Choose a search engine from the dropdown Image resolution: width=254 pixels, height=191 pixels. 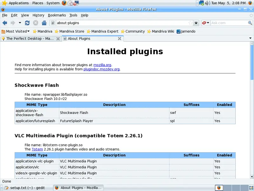[206, 23]
